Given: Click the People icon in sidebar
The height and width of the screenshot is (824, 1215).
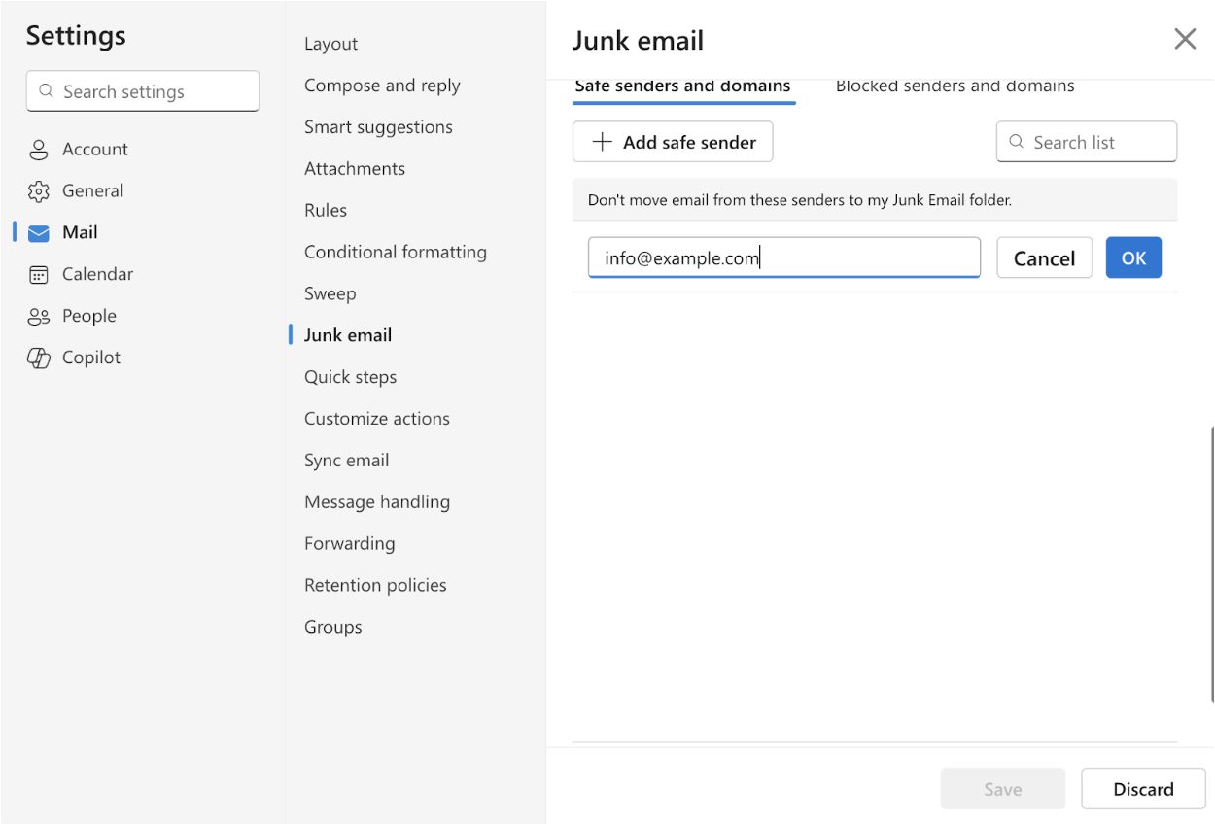Looking at the screenshot, I should (x=39, y=317).
